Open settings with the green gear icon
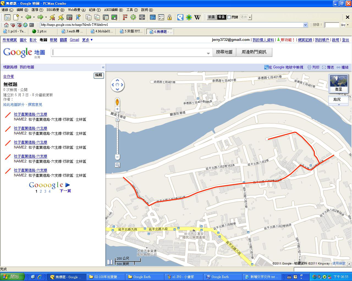 (133, 17)
